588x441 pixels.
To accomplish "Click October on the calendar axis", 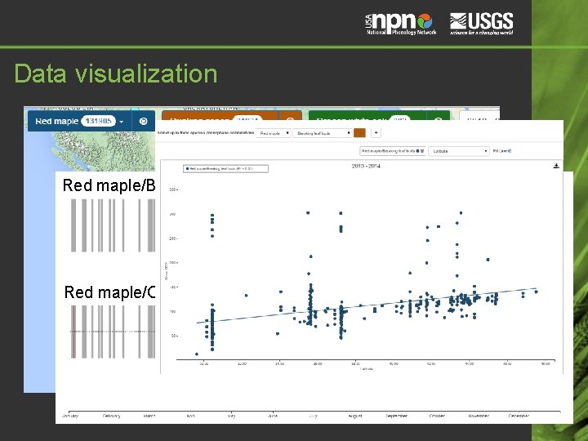I will point(437,416).
